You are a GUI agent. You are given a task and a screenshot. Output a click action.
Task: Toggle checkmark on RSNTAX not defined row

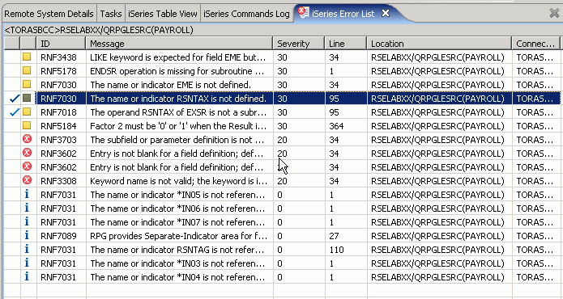click(x=15, y=99)
